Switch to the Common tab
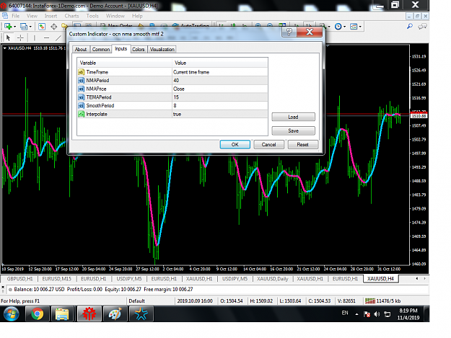This screenshot has width=451, height=338. click(101, 50)
